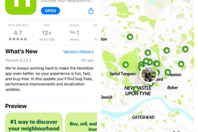Open the No.1 News chart ranking
Image resolution: width=198 pixels, height=132 pixels.
[75, 33]
